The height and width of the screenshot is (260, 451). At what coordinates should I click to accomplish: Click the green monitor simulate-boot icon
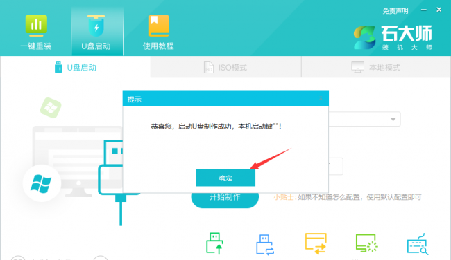click(x=366, y=243)
